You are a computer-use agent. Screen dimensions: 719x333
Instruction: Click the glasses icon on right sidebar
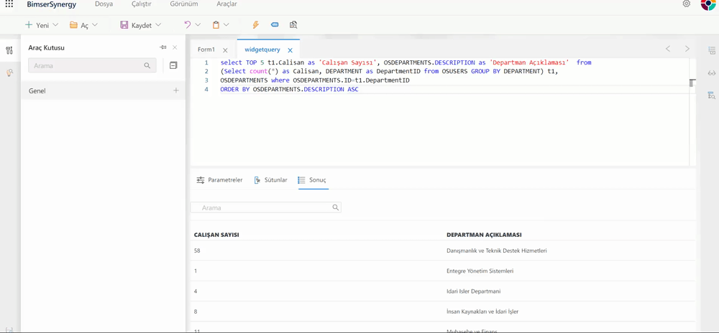pos(711,73)
